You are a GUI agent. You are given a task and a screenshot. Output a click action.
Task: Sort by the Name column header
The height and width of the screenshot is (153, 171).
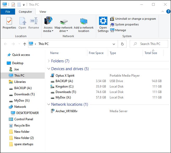coord(54,53)
